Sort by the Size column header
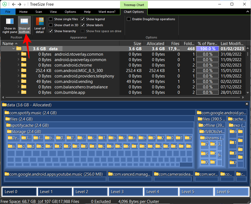The height and width of the screenshot is (204, 251). pos(131,43)
